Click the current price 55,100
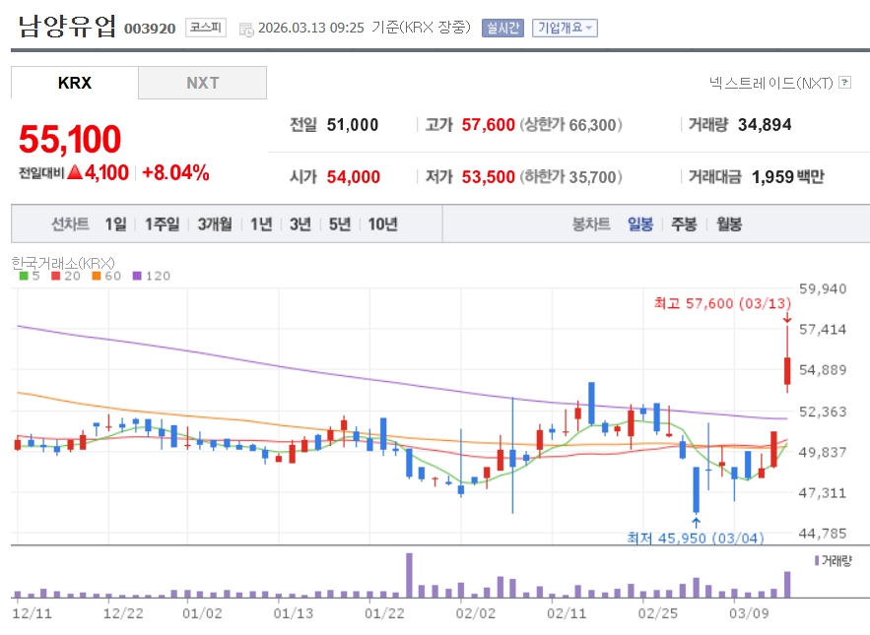This screenshot has height=635, width=870. point(70,139)
